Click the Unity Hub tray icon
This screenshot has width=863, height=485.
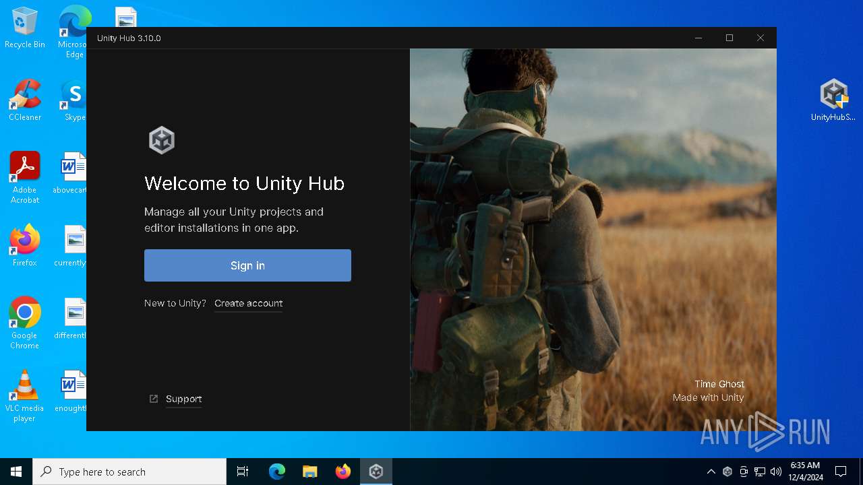point(727,472)
